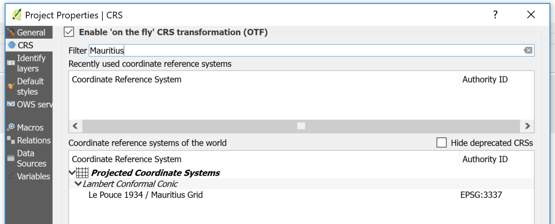The width and height of the screenshot is (555, 224).
Task: Open the Variables tab
Action: click(29, 176)
